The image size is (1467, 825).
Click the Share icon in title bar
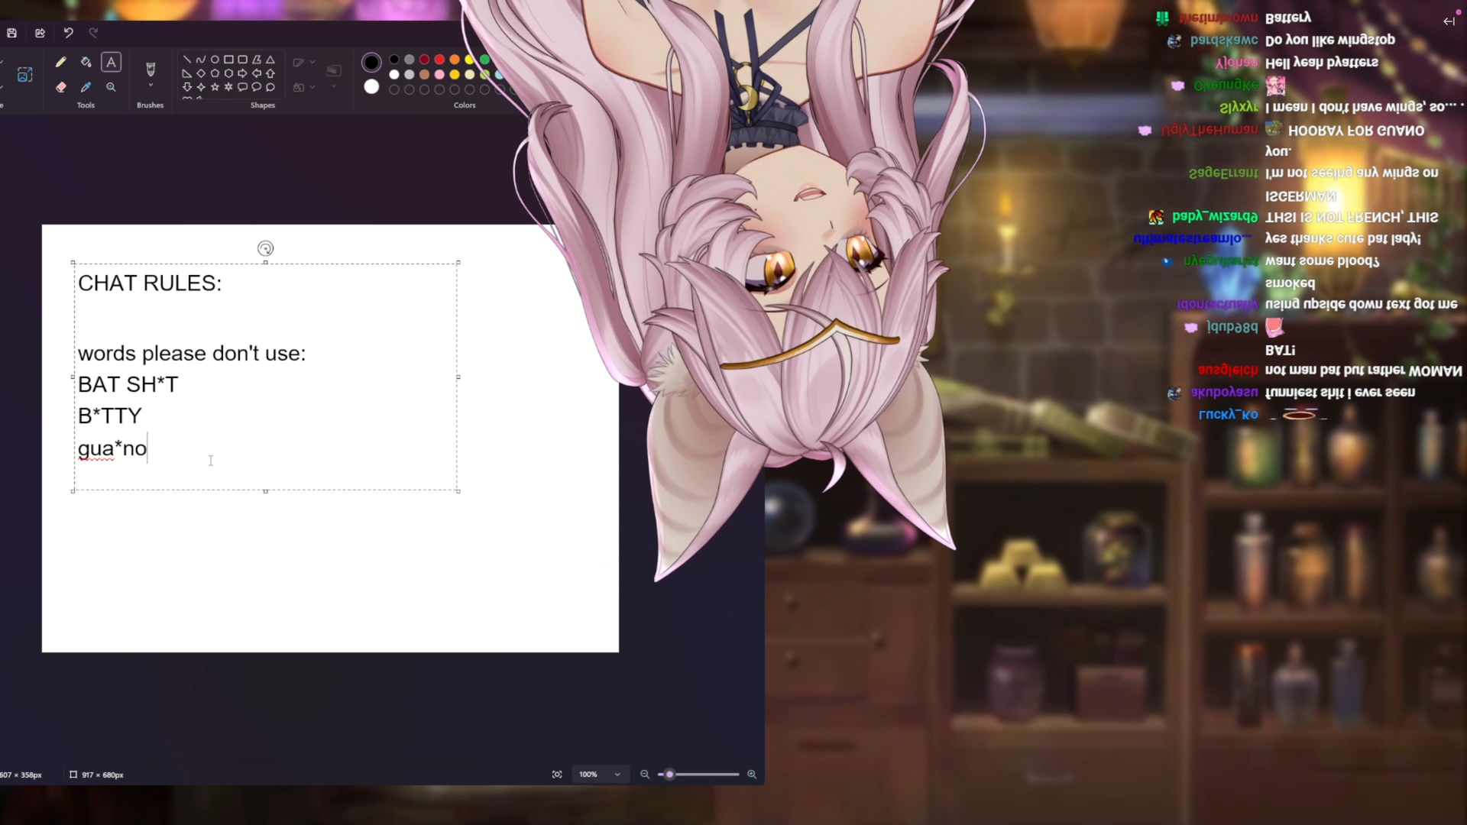pyautogui.click(x=40, y=33)
